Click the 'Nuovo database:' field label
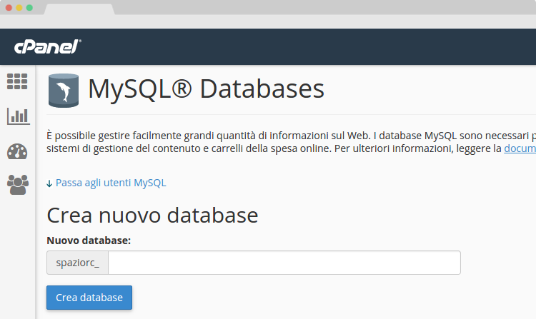The image size is (536, 319). click(89, 240)
